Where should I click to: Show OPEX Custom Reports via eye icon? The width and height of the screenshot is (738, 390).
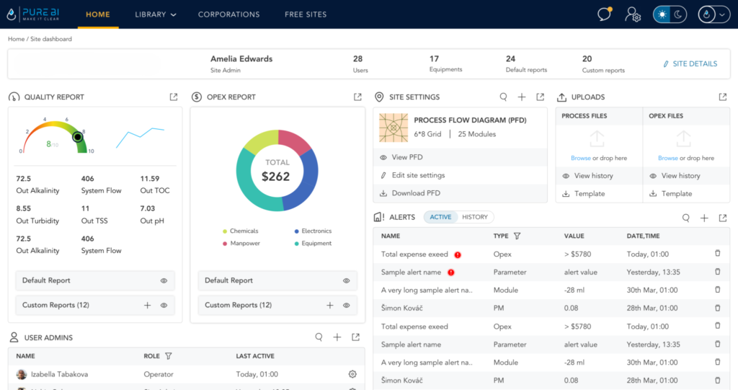tap(347, 305)
